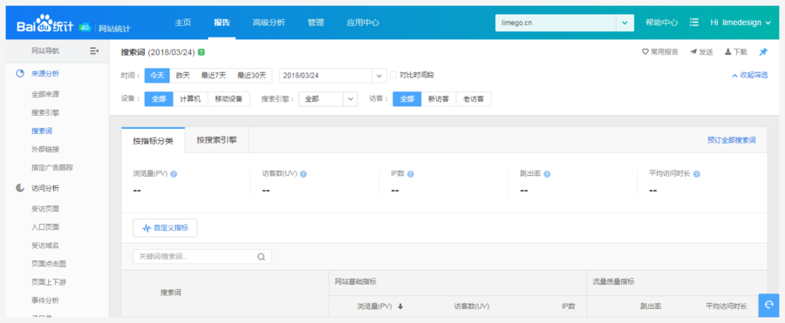This screenshot has width=785, height=323.
Task: Open the 高级分析 top menu
Action: coord(269,23)
